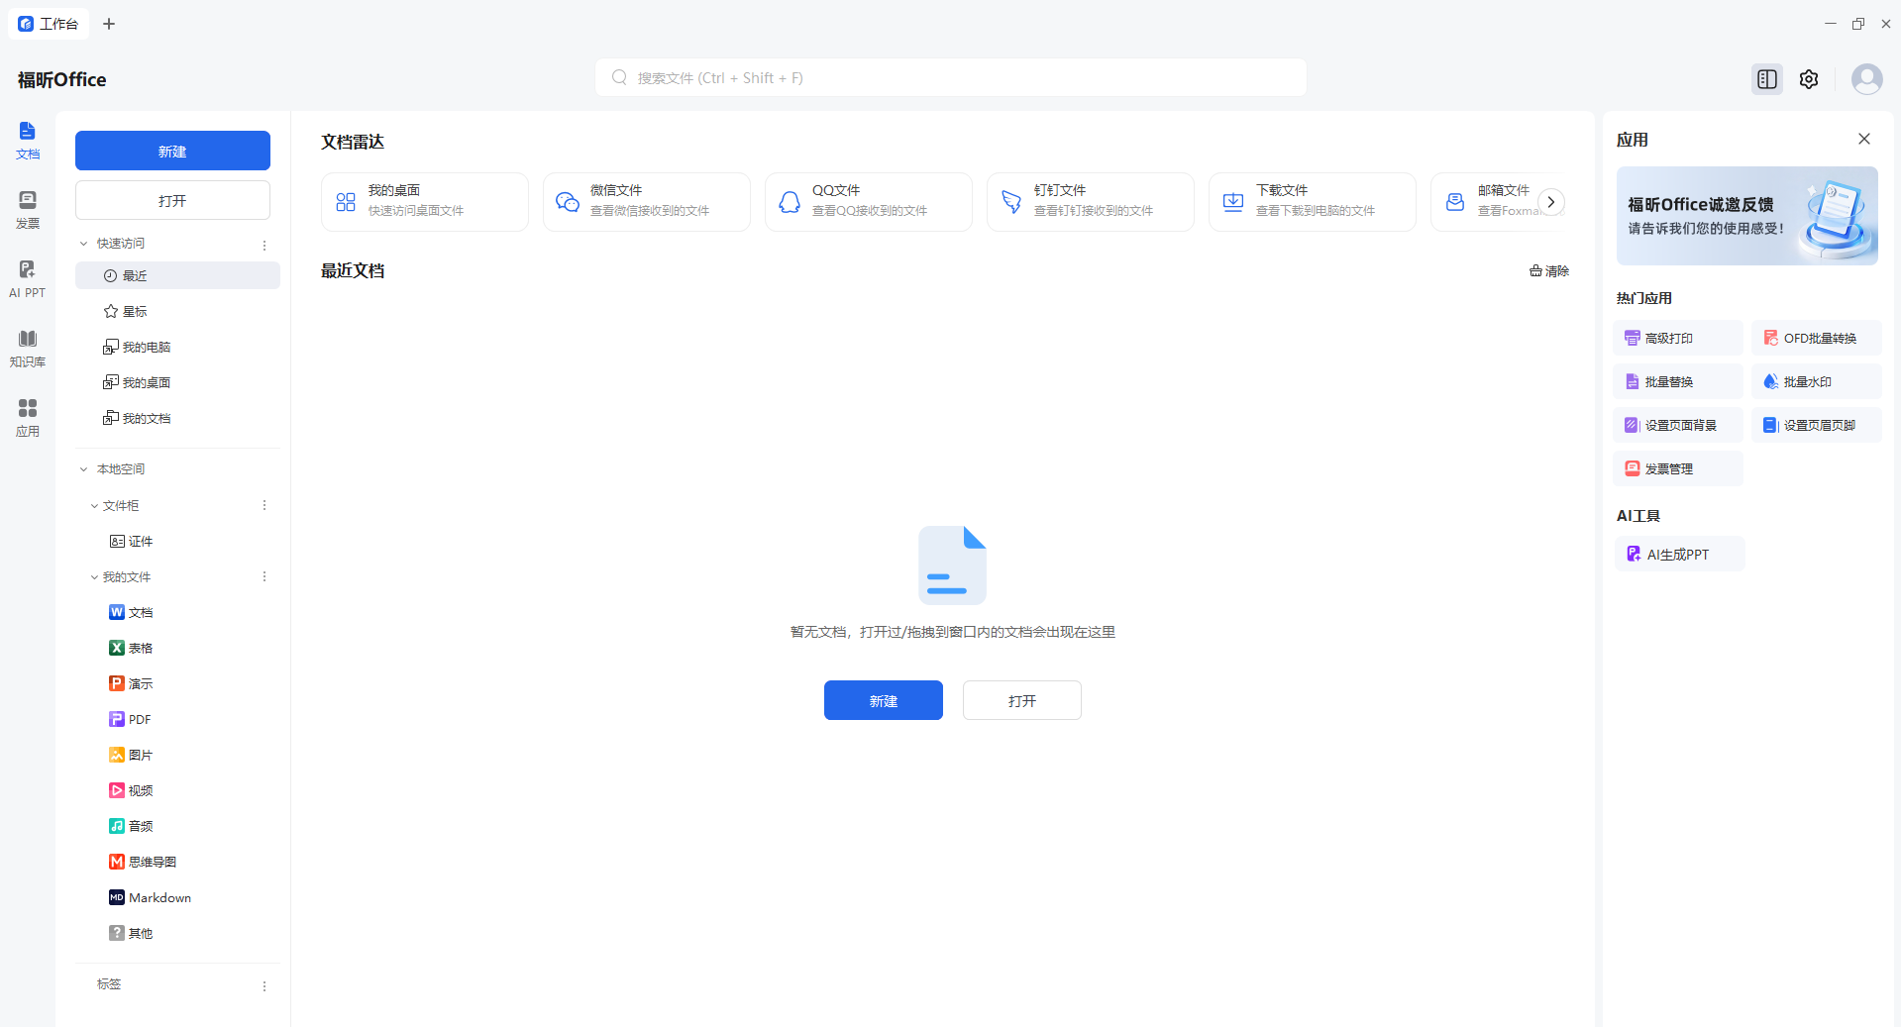Open 标签 more options menu
Viewport: 1901px width, 1027px height.
click(x=264, y=986)
